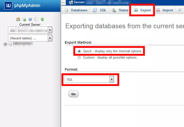Image resolution: width=184 pixels, height=127 pixels.
Task: Click the green reload navigation icon
Action: coord(42,19)
